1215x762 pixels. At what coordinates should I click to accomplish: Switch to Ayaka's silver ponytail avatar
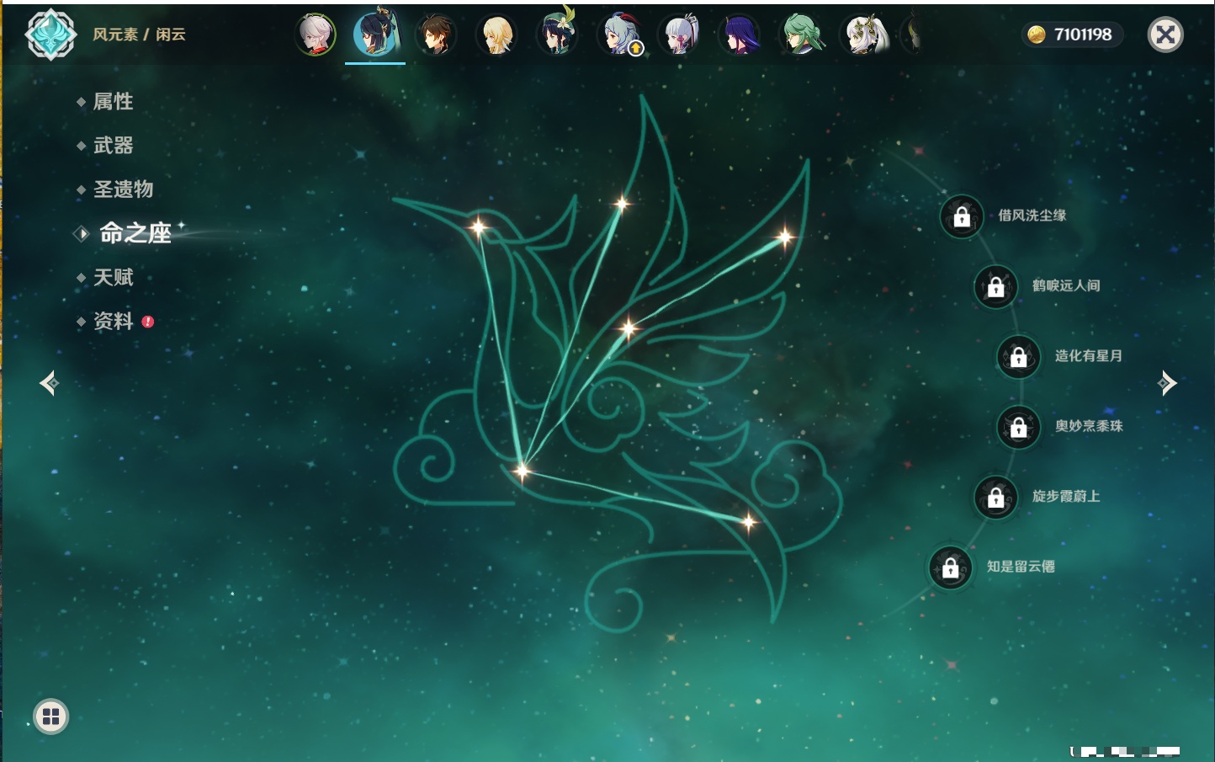pos(679,35)
